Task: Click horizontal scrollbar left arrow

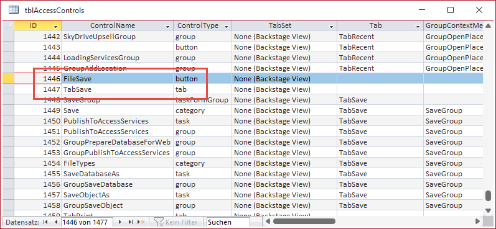Action: (x=268, y=222)
